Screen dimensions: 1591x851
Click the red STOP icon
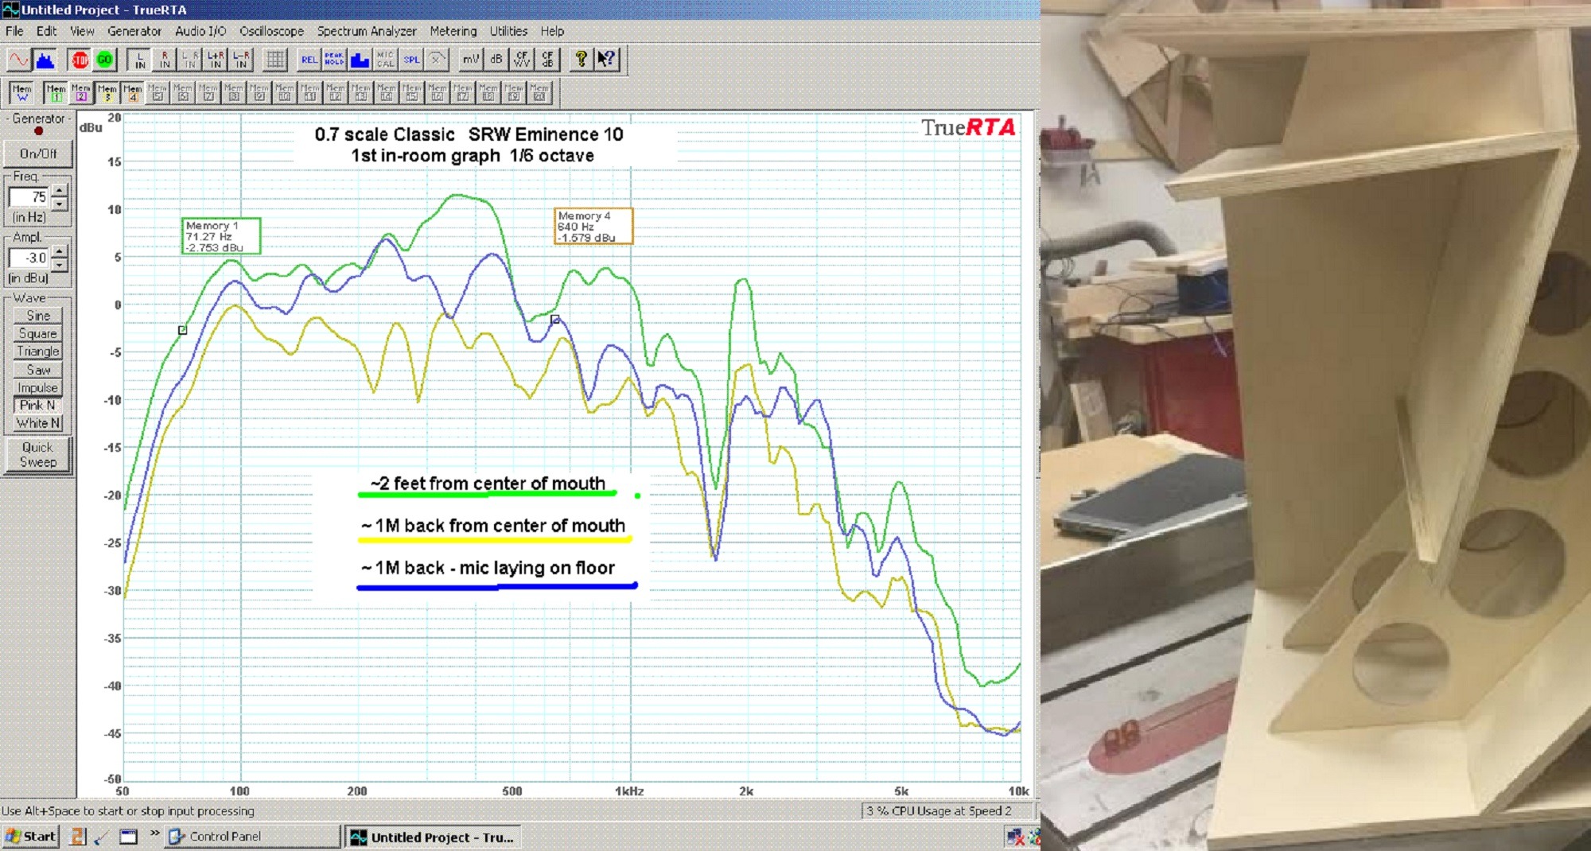(x=80, y=60)
